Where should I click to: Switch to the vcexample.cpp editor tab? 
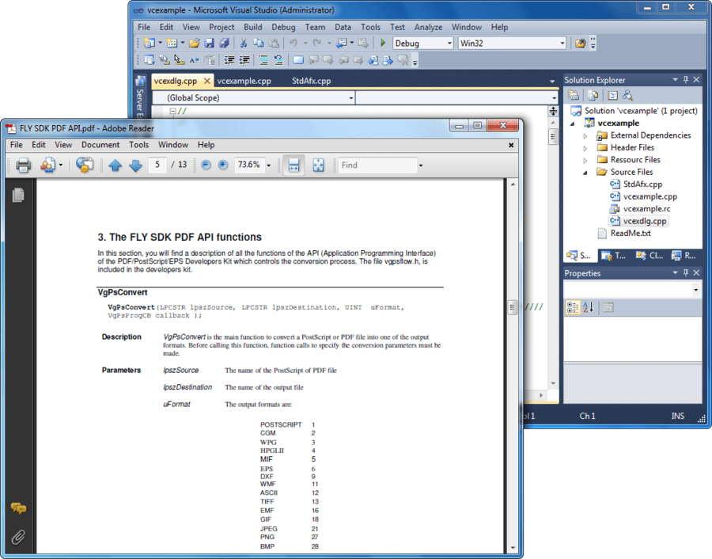coord(244,81)
